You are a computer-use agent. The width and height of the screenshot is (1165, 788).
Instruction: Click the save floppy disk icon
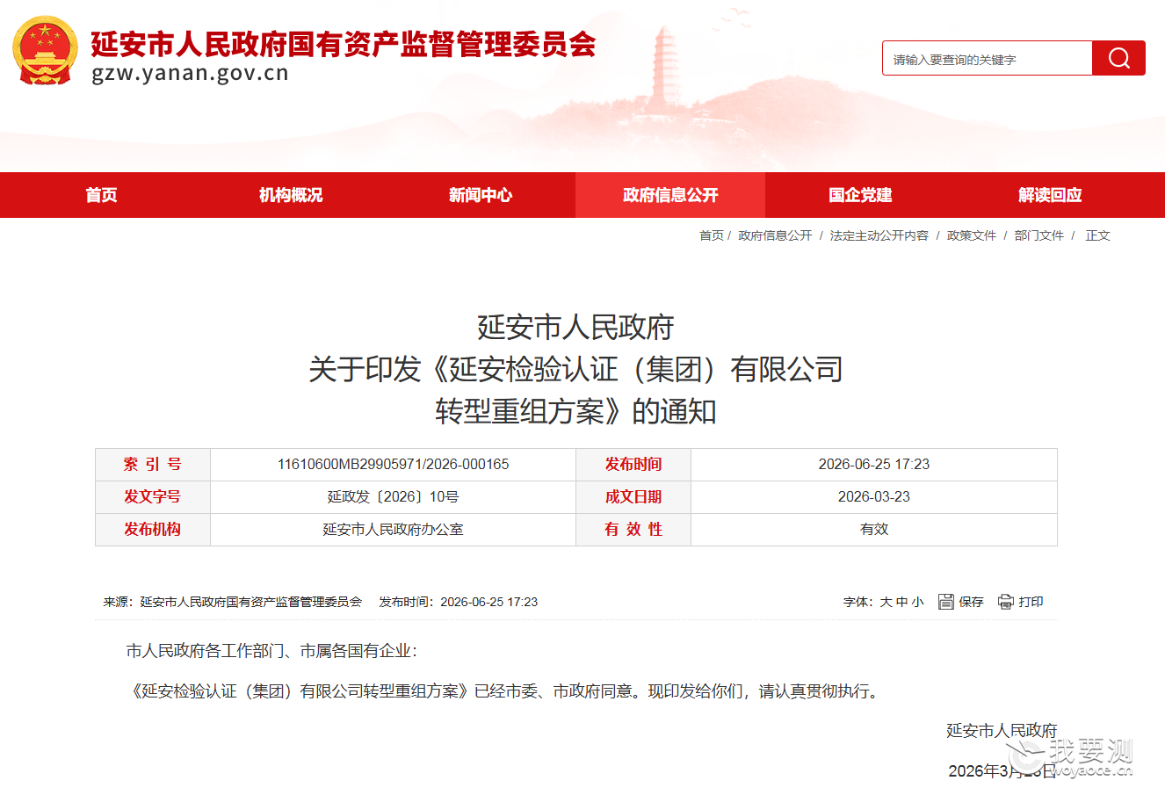coord(945,602)
